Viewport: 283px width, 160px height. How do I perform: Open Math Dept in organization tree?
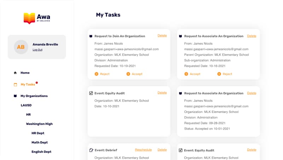coord(39,142)
